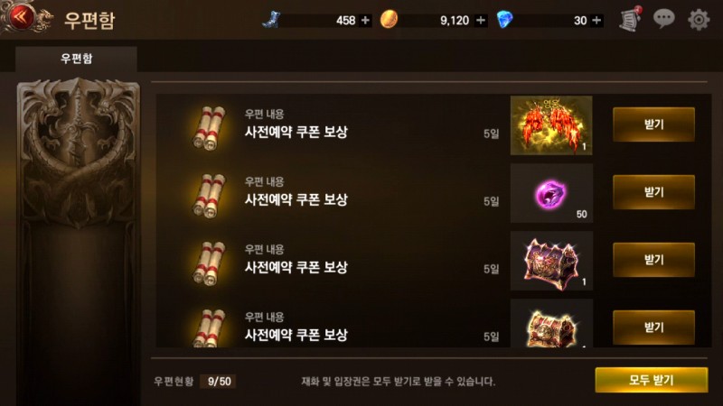This screenshot has width=723, height=406.
Task: Claim the purple orb reward with 받기
Action: coord(653,192)
